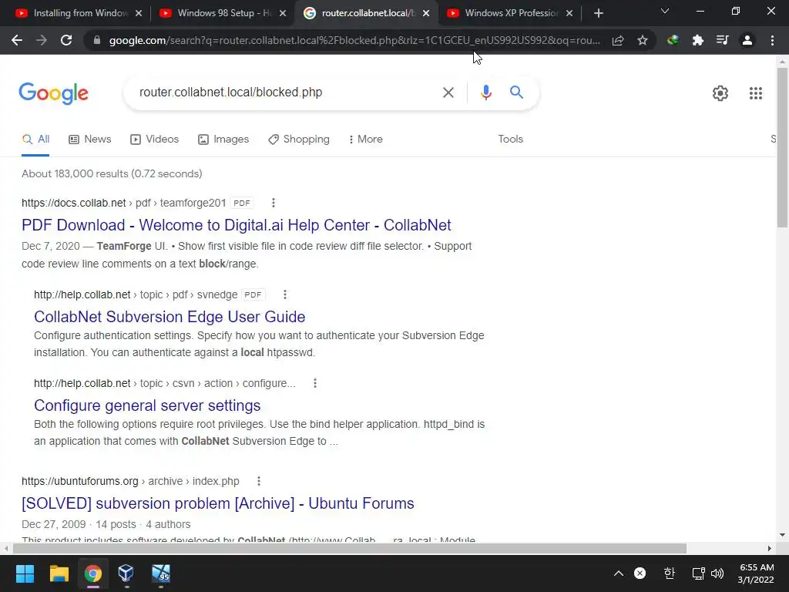This screenshot has height=592, width=789.
Task: Open VirtualBox from the taskbar
Action: 126,573
